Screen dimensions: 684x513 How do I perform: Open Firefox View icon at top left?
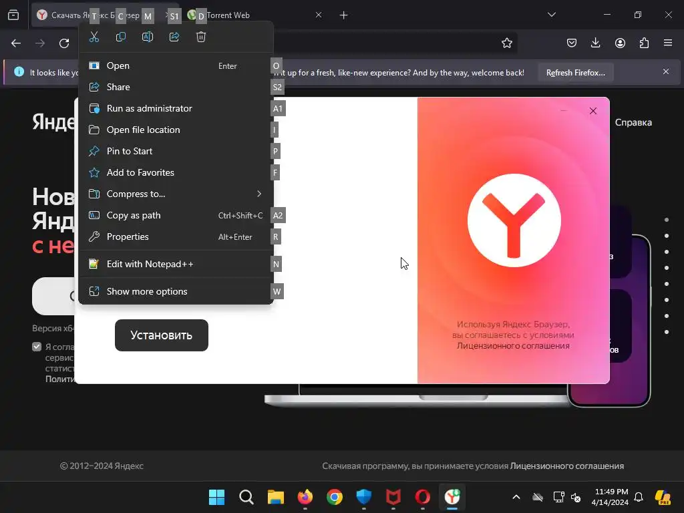tap(13, 15)
